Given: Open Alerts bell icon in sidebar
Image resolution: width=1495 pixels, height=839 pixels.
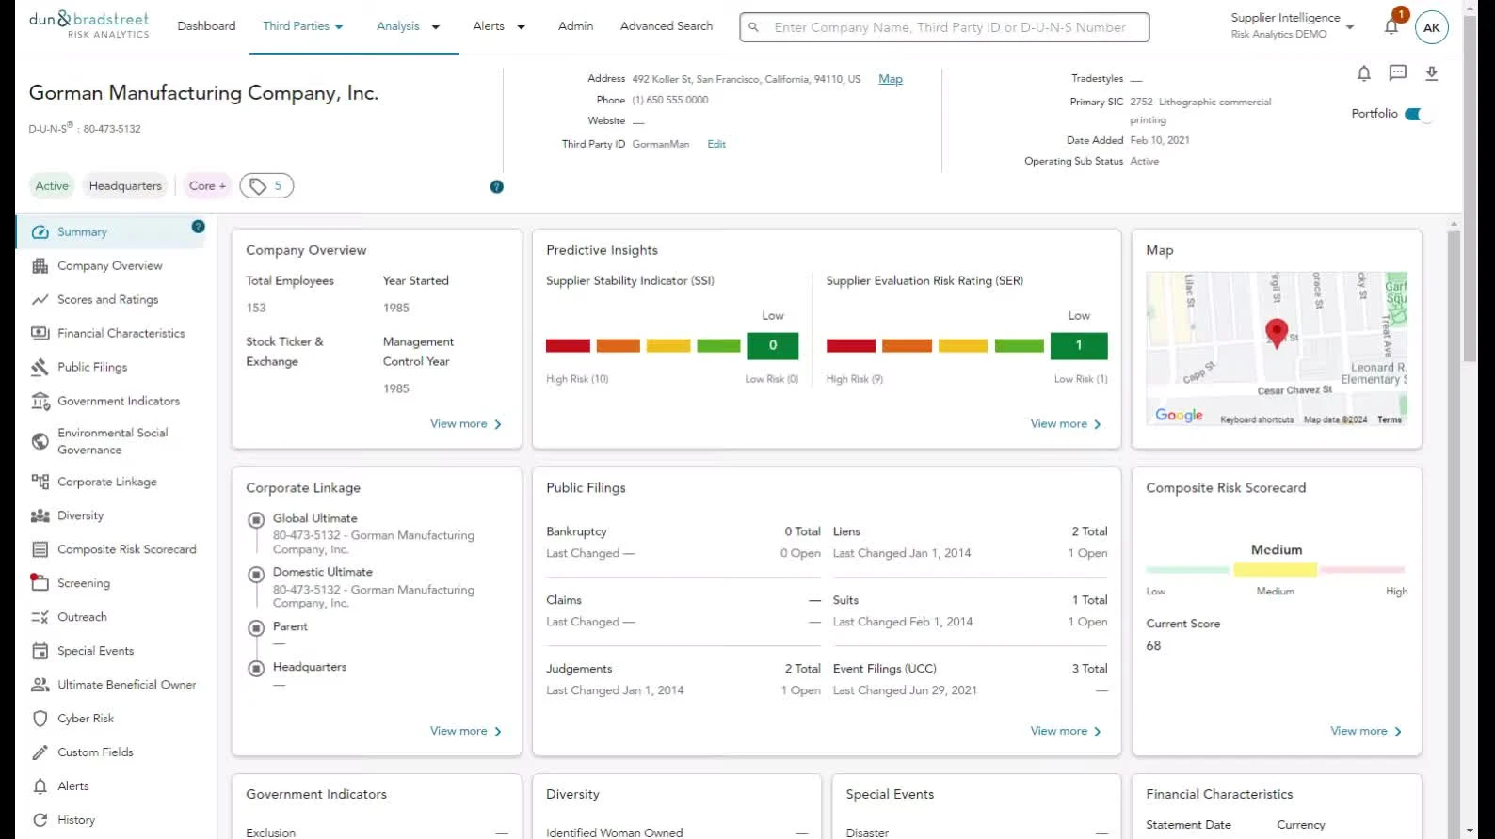Looking at the screenshot, I should (40, 787).
